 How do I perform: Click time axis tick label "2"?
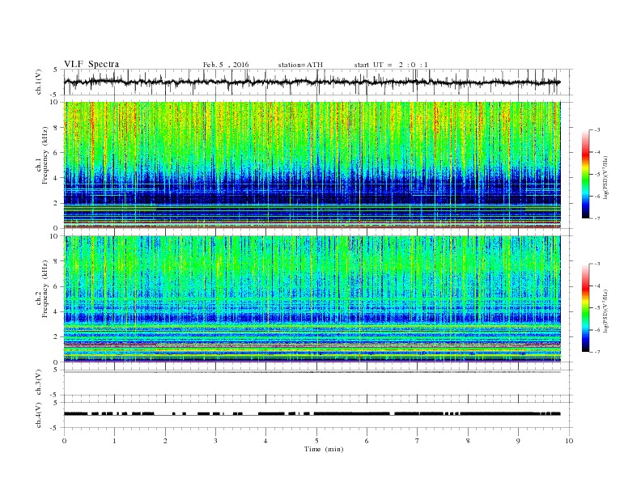[165, 441]
